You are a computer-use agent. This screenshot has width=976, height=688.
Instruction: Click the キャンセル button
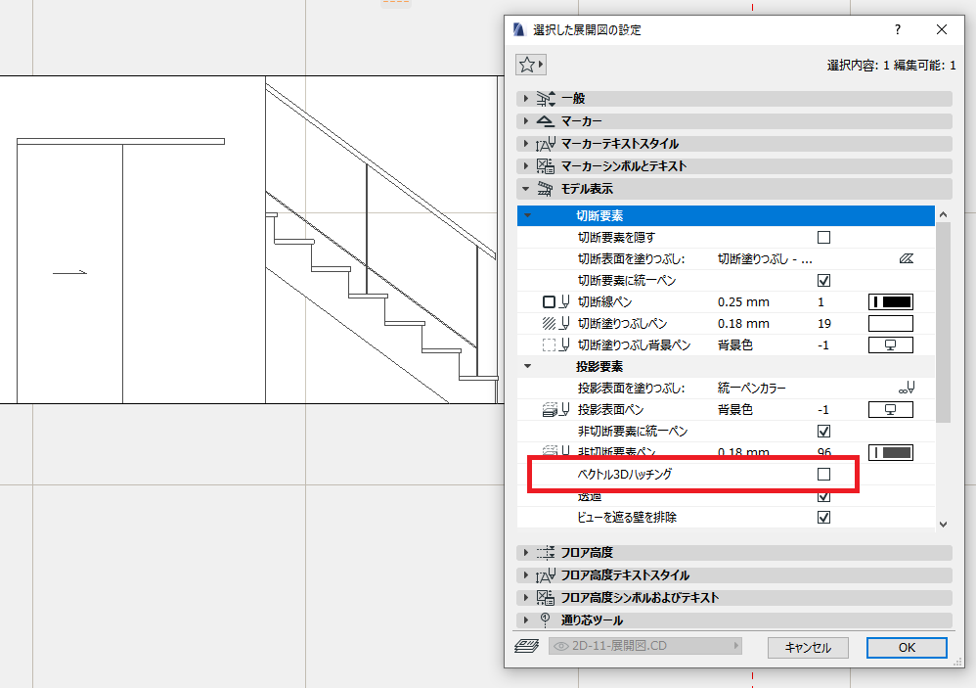[x=808, y=648]
